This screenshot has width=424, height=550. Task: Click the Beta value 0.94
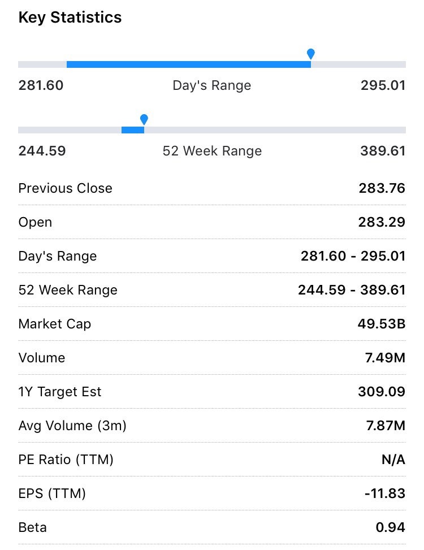390,527
